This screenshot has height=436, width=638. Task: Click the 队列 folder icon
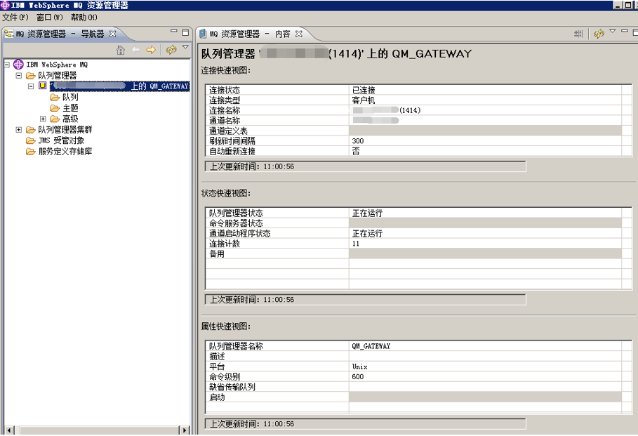pyautogui.click(x=55, y=98)
